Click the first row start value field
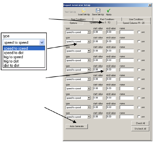The image size is (154, 142). pos(98,32)
